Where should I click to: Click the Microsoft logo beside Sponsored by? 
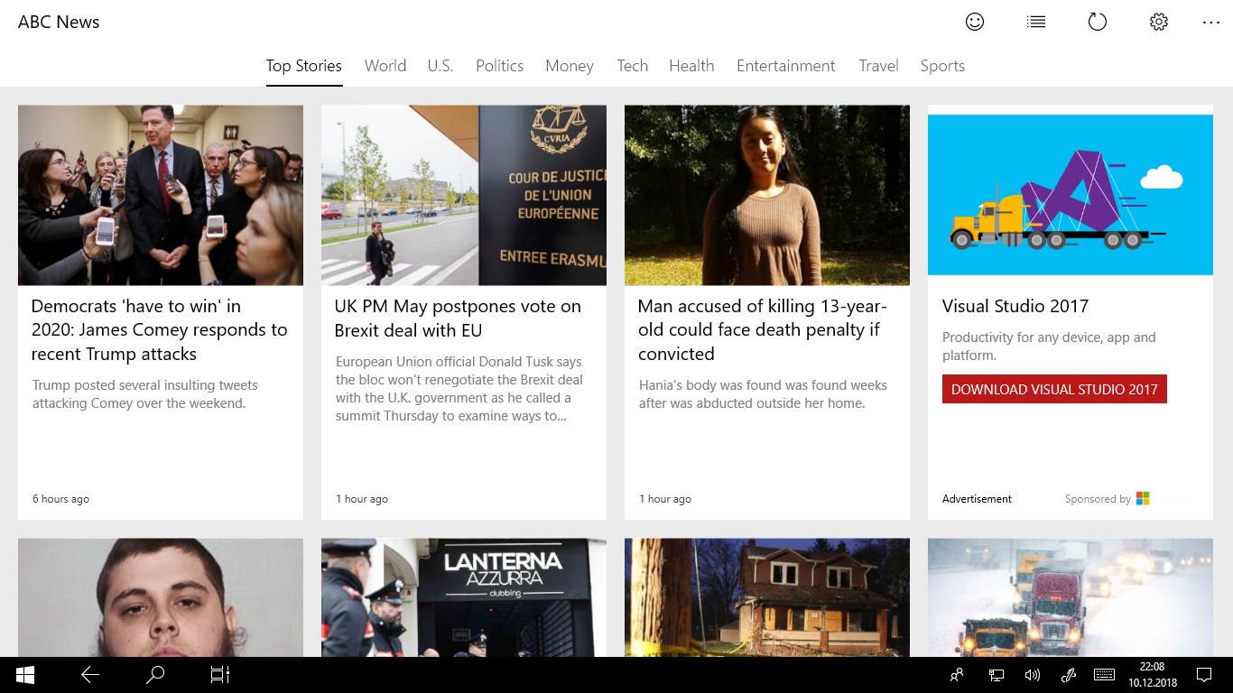pos(1143,498)
